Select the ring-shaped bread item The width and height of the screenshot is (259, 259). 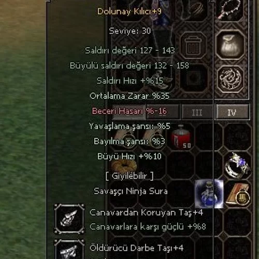pyautogui.click(x=124, y=165)
